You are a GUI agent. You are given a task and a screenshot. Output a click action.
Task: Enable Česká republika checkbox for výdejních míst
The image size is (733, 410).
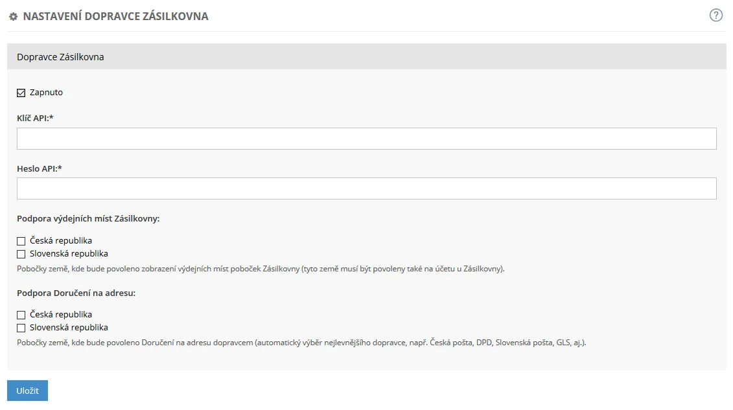click(21, 241)
